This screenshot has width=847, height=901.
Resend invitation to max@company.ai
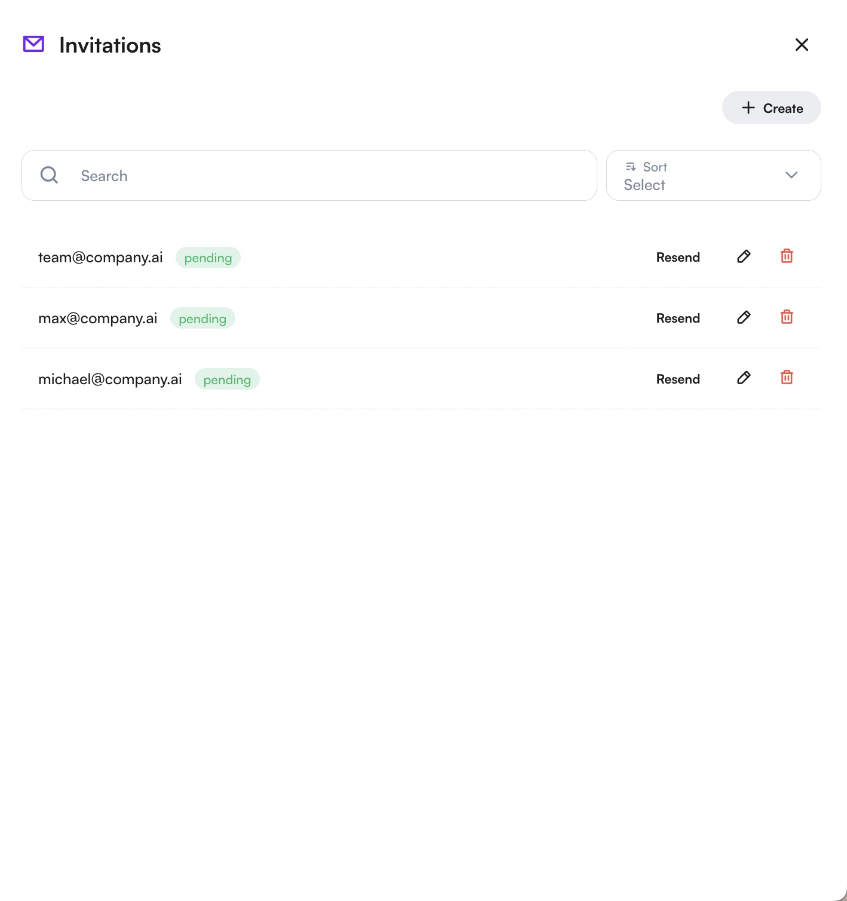[x=678, y=318]
